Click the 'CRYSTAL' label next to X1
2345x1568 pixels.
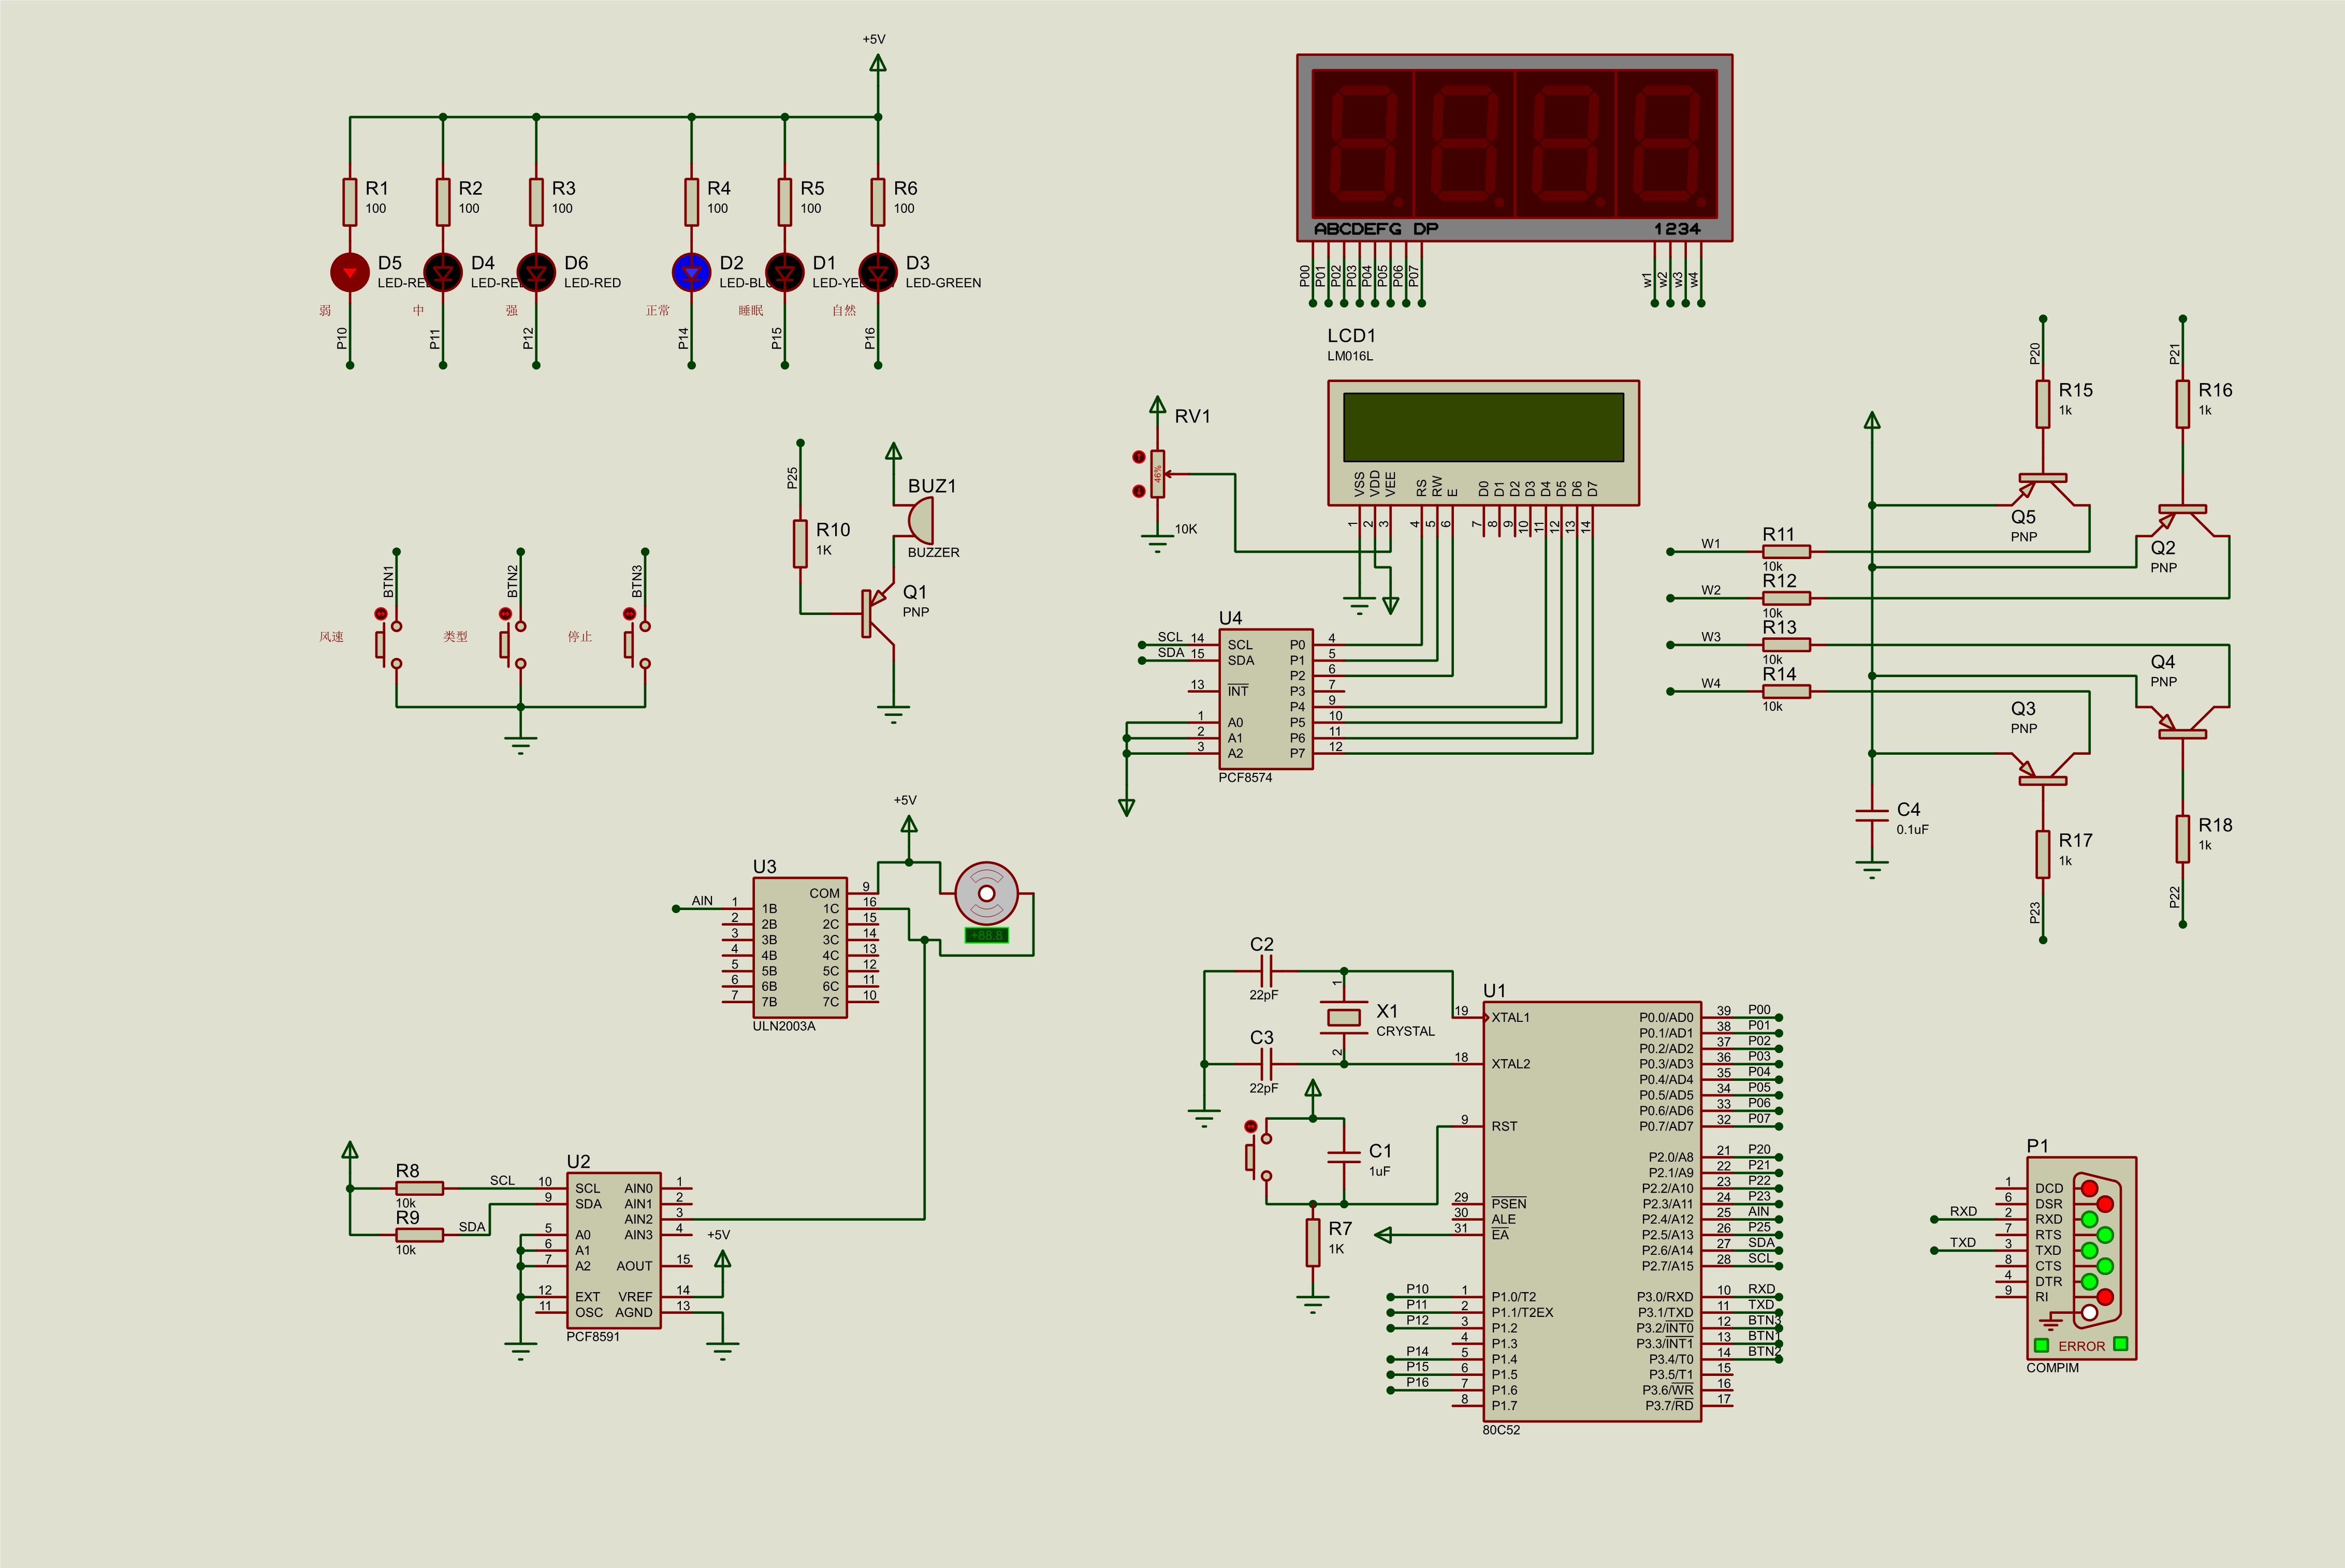1405,1031
